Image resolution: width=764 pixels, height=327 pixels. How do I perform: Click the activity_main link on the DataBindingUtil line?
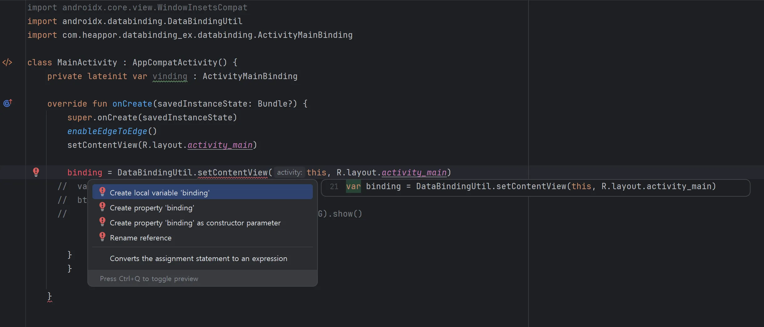click(414, 173)
